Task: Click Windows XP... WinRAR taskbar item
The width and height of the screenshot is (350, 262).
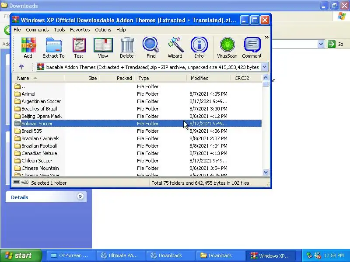Action: coord(270,255)
